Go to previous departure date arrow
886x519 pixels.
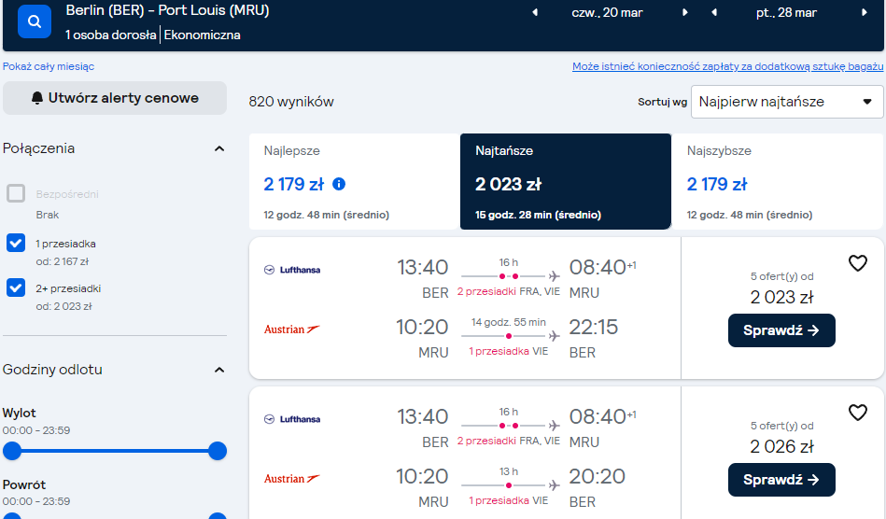(x=535, y=12)
